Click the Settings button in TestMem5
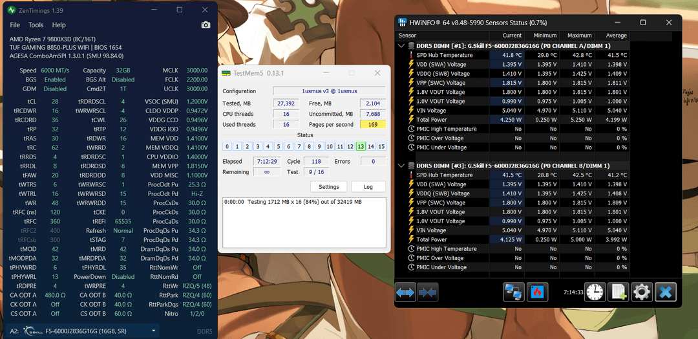Viewport: 698px width, 339px height. point(329,187)
